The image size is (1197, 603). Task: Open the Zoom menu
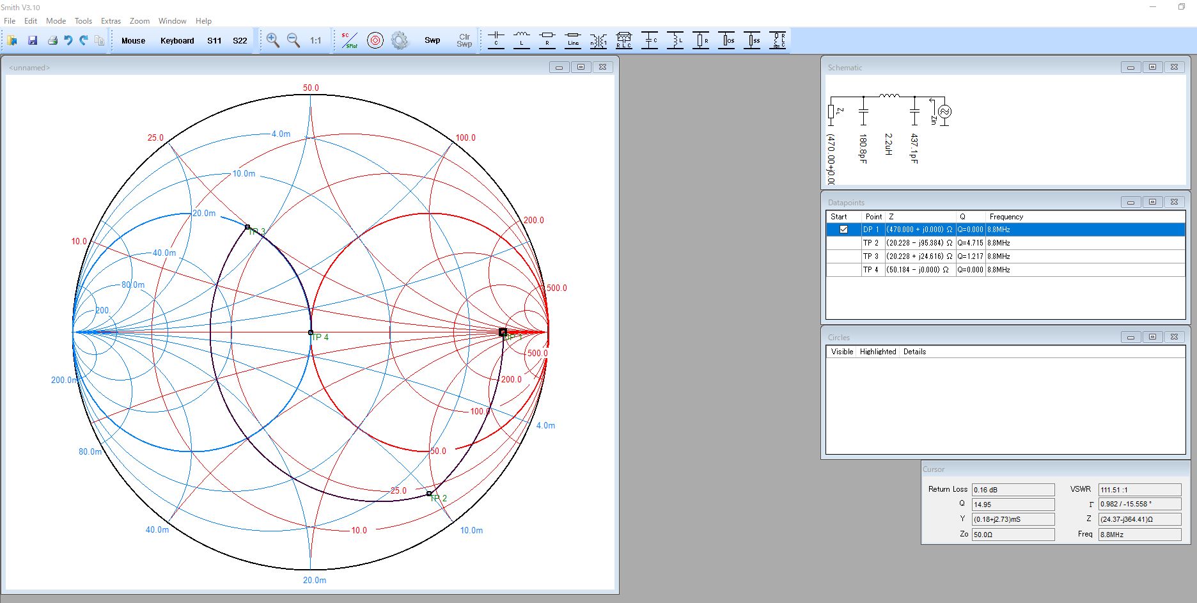[139, 21]
